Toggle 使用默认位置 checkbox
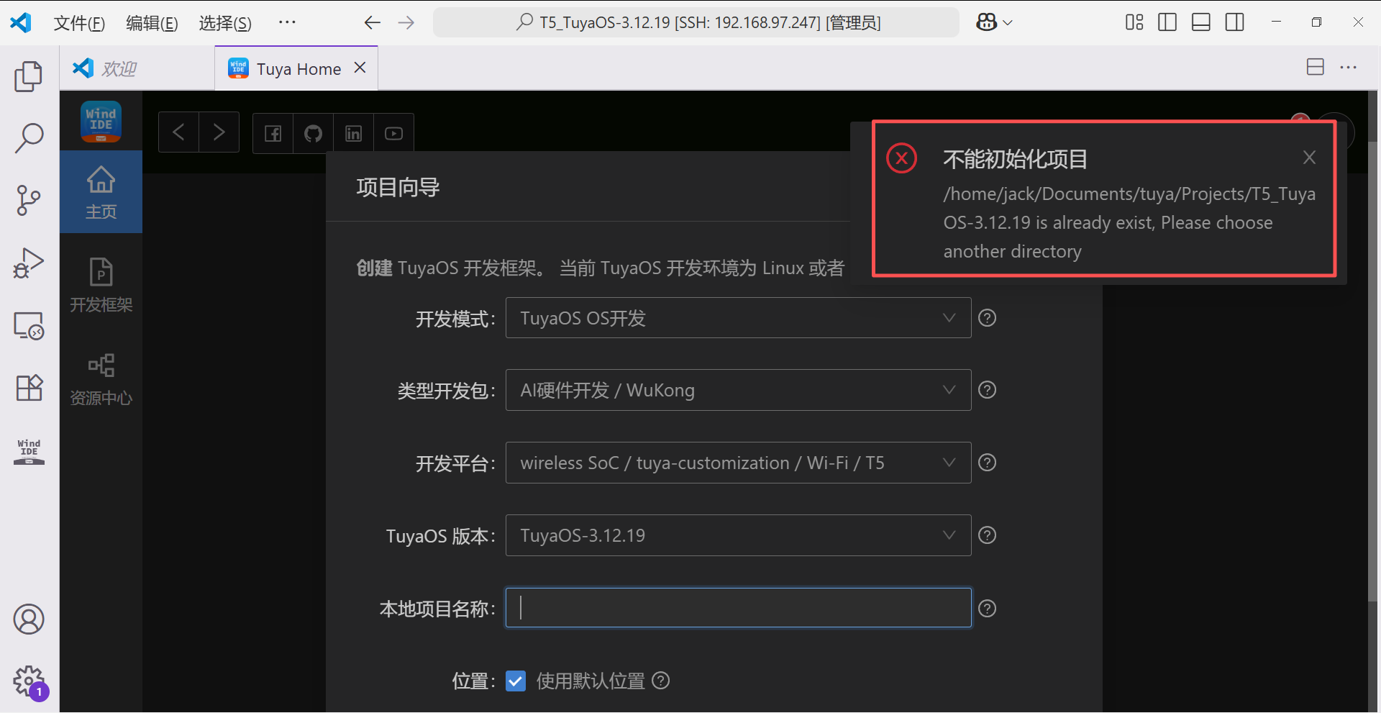The image size is (1381, 713). tap(516, 681)
